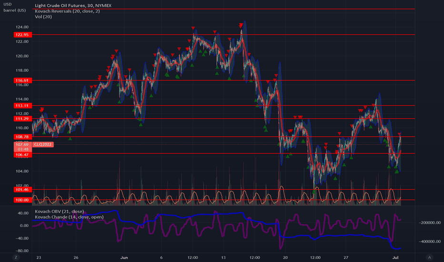Click the 110.00 price axis value

point(22,128)
